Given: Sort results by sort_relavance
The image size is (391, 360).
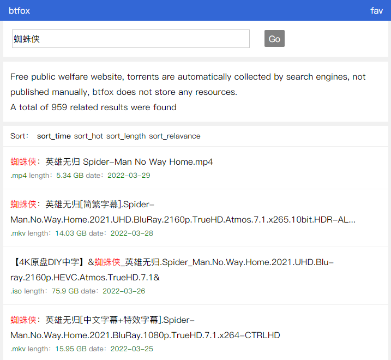Looking at the screenshot, I should click(x=175, y=136).
